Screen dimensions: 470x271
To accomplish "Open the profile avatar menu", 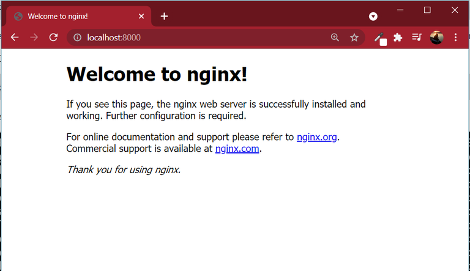I will (436, 37).
